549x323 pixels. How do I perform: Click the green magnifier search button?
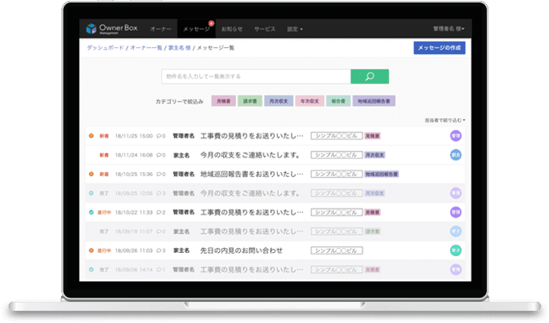pyautogui.click(x=369, y=77)
